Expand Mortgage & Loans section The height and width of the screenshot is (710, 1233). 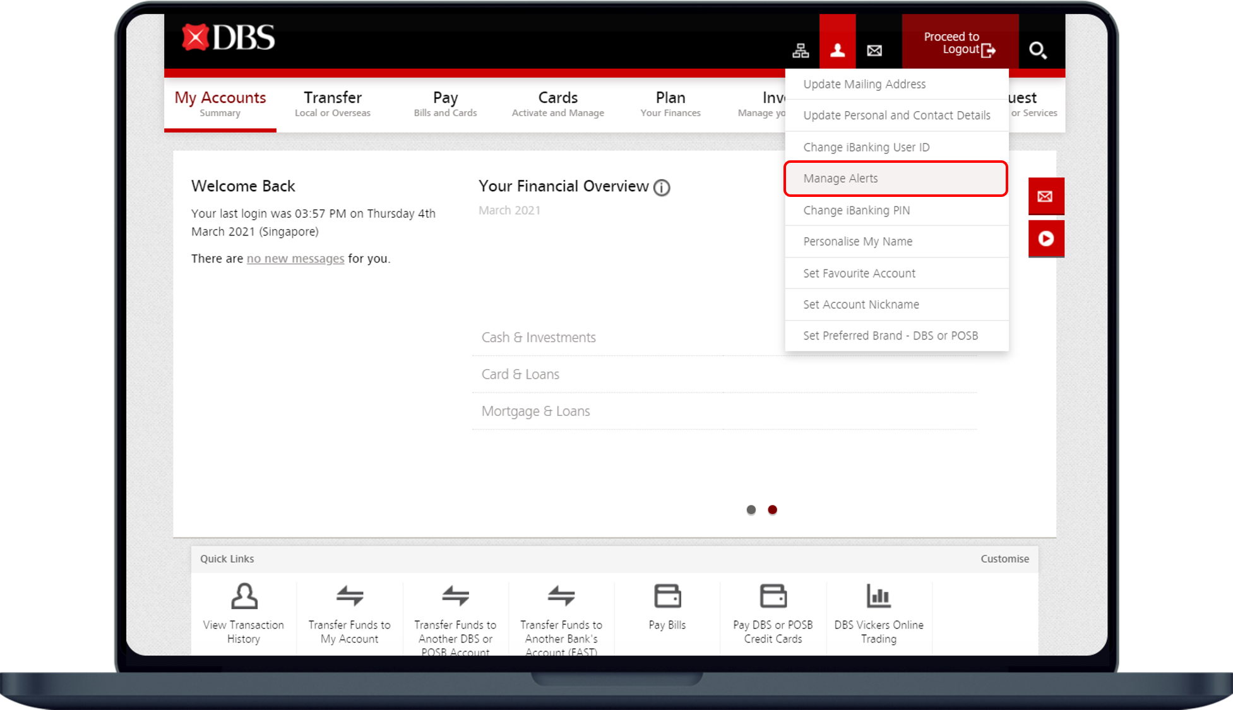coord(535,411)
